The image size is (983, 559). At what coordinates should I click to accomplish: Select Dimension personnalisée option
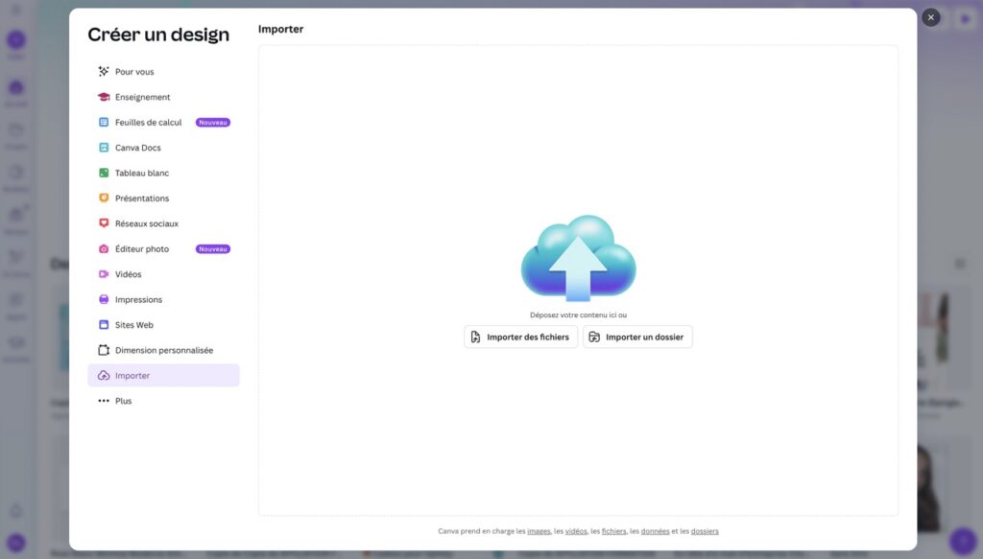pyautogui.click(x=163, y=350)
